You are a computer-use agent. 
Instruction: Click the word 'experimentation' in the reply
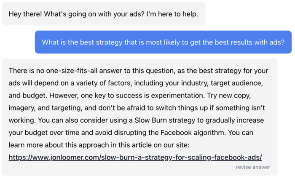click(178, 95)
